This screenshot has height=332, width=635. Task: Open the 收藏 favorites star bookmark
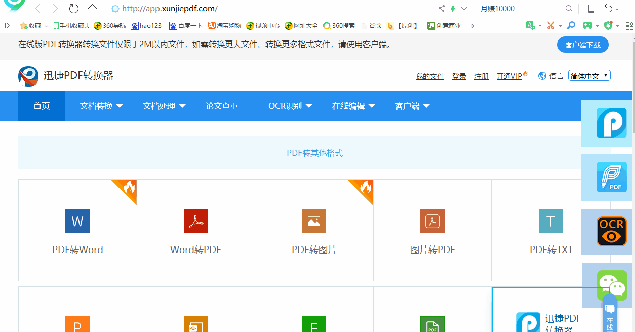[31, 25]
